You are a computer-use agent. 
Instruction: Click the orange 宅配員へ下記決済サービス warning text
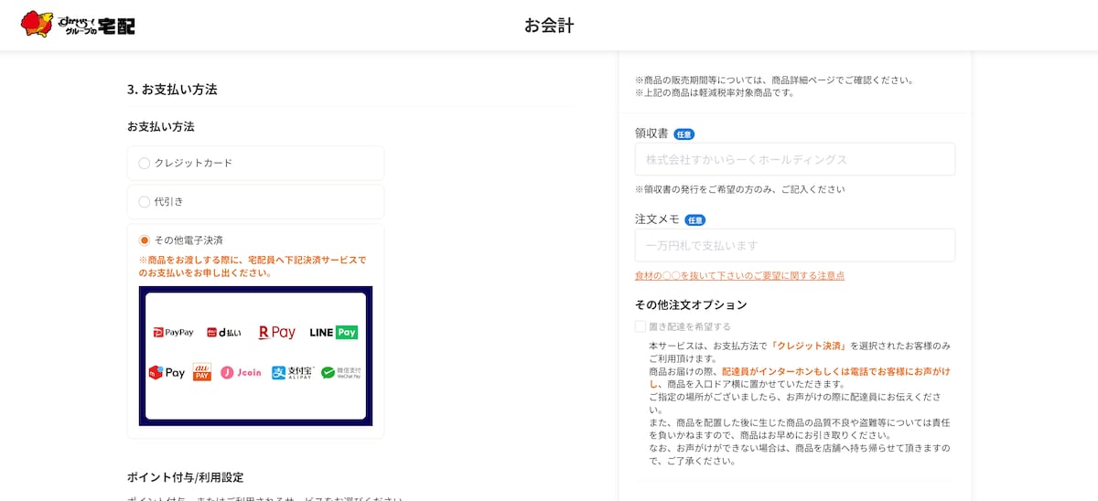point(252,266)
